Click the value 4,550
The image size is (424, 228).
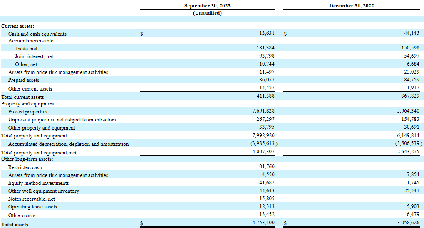pyautogui.click(x=268, y=174)
